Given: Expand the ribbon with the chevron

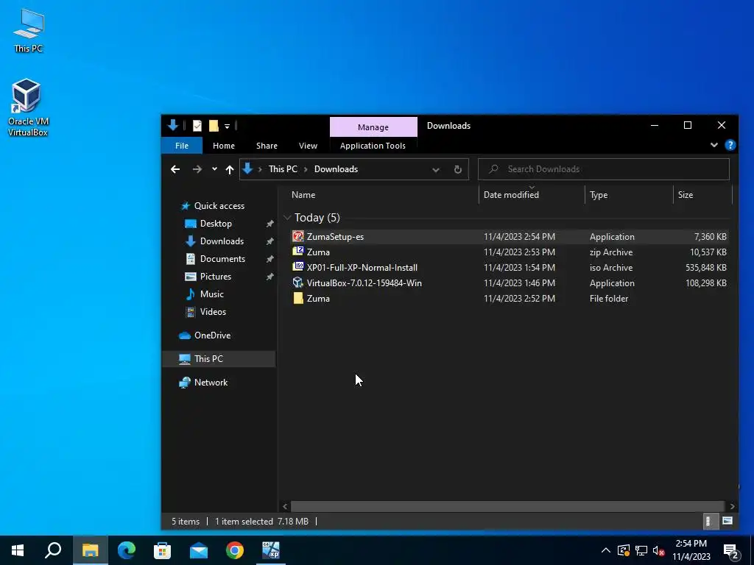Looking at the screenshot, I should click(x=714, y=145).
